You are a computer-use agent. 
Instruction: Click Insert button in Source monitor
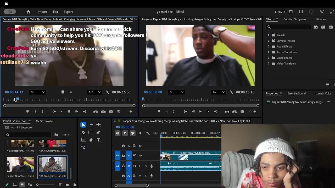tap(96, 111)
